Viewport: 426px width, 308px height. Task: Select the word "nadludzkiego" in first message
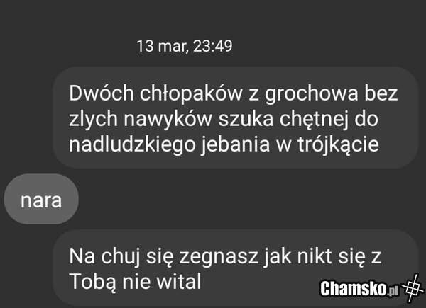(x=132, y=145)
